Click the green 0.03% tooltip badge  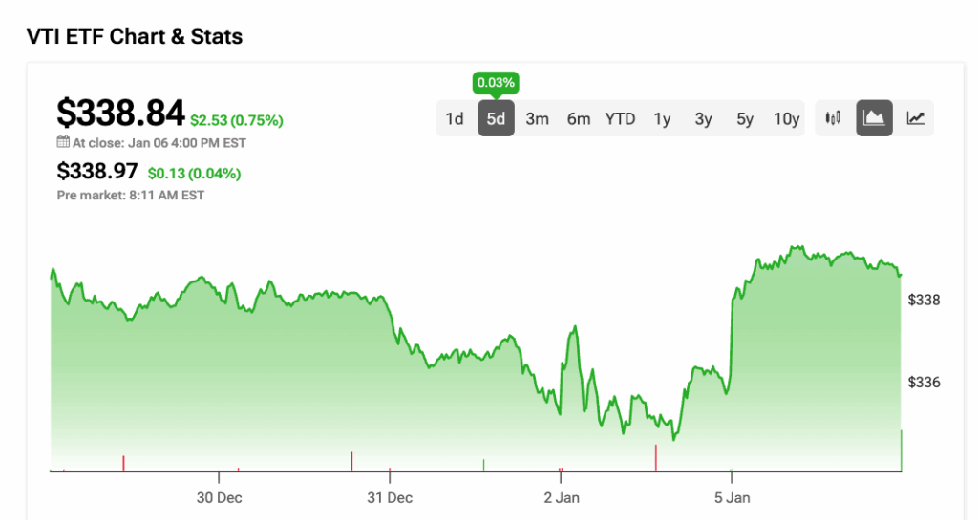pyautogui.click(x=496, y=83)
